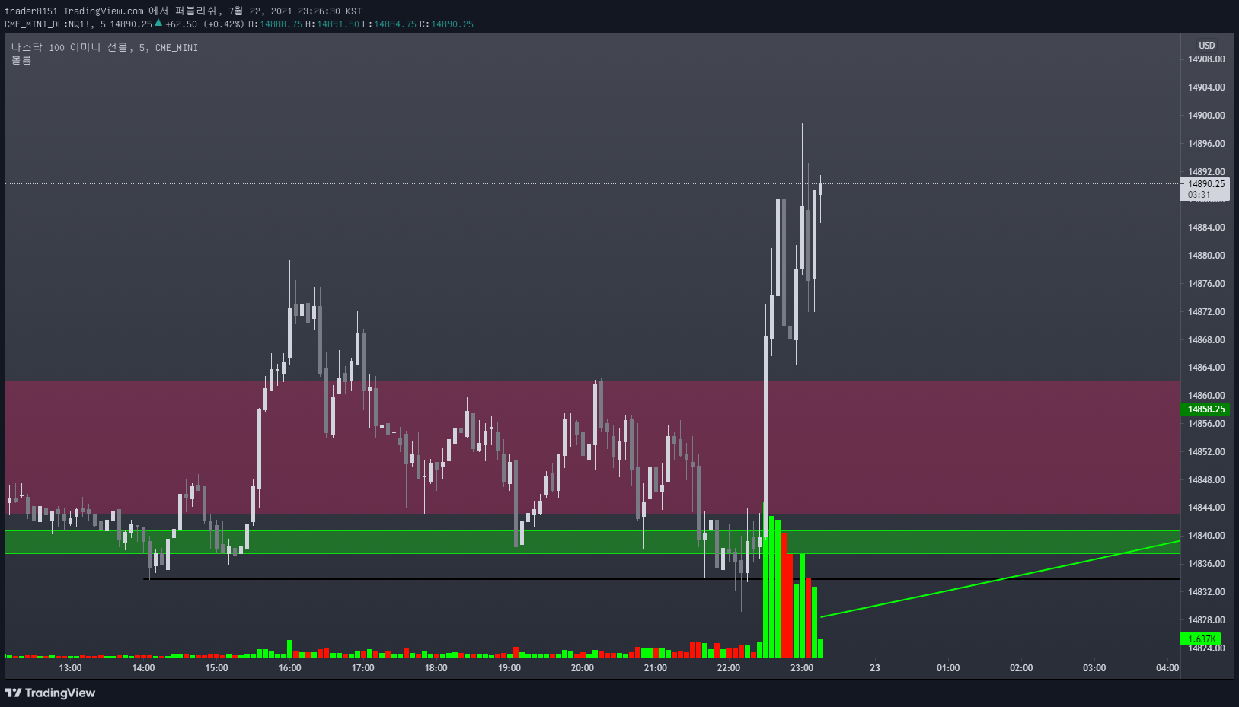Click the green 1.637K volume label
The height and width of the screenshot is (707, 1239).
click(1201, 639)
